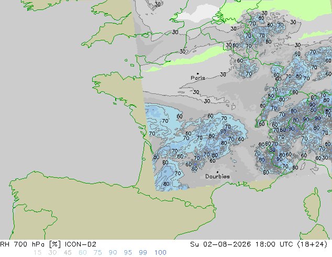This screenshot has width=332, height=257.
Task: Click the 'Su 02-08-2026' date text
Action: click(220, 244)
